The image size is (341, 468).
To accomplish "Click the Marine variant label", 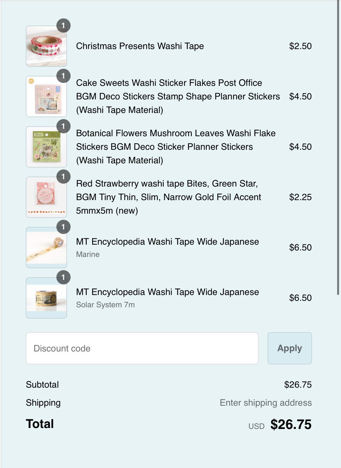I will (x=88, y=254).
